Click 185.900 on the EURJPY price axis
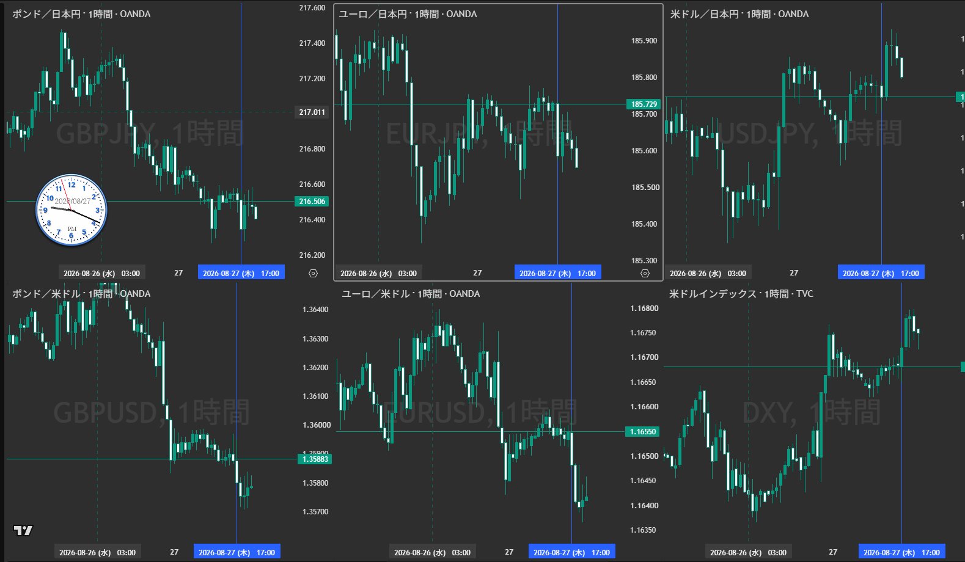Viewport: 965px width, 562px height. pos(644,41)
